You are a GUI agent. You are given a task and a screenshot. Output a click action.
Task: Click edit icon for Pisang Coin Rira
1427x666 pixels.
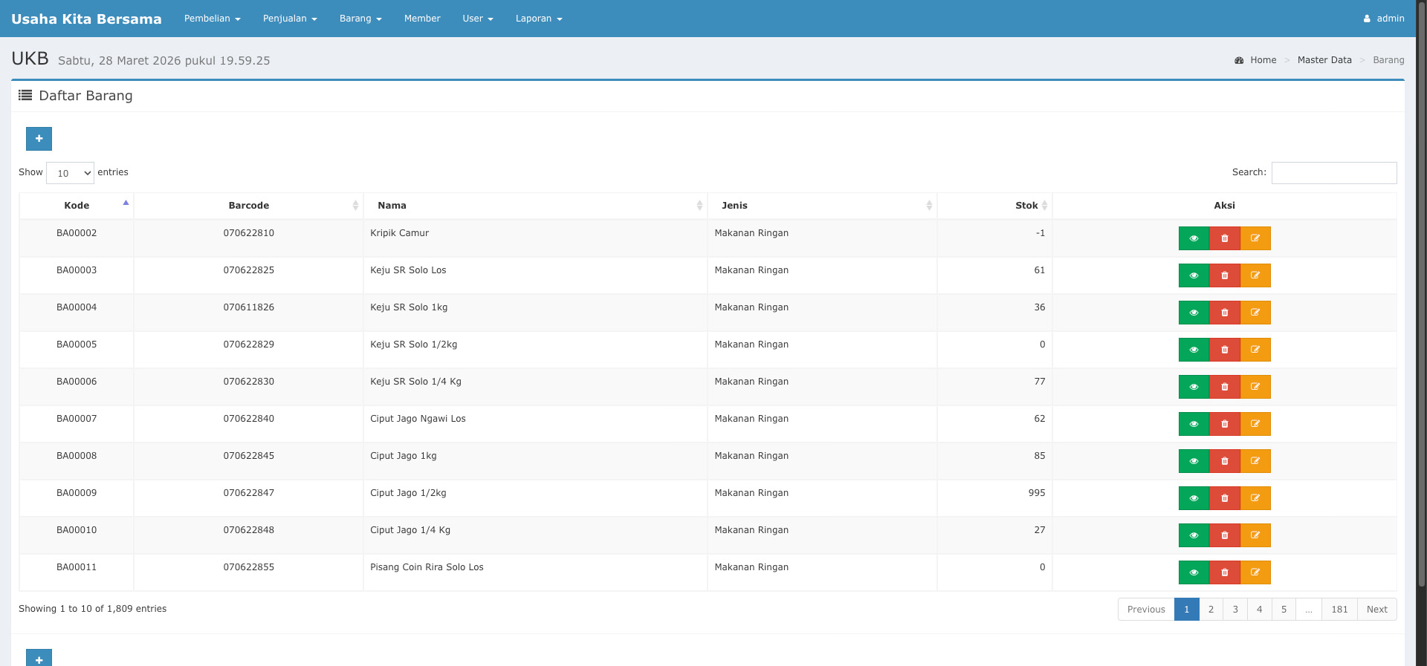pyautogui.click(x=1255, y=572)
